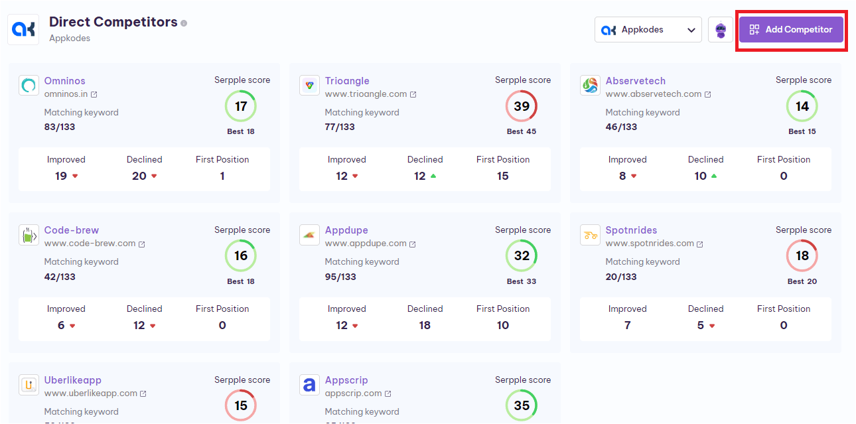Click Omninos Declined value 20
This screenshot has width=856, height=424.
(139, 176)
